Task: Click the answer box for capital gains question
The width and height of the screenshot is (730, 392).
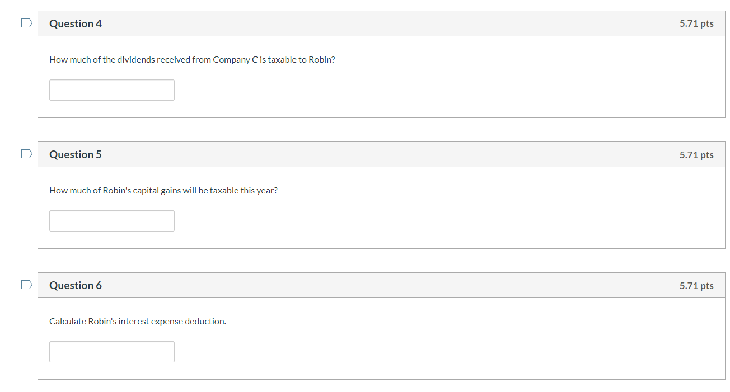Action: coord(111,220)
